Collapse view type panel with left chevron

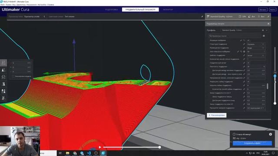(44, 16)
